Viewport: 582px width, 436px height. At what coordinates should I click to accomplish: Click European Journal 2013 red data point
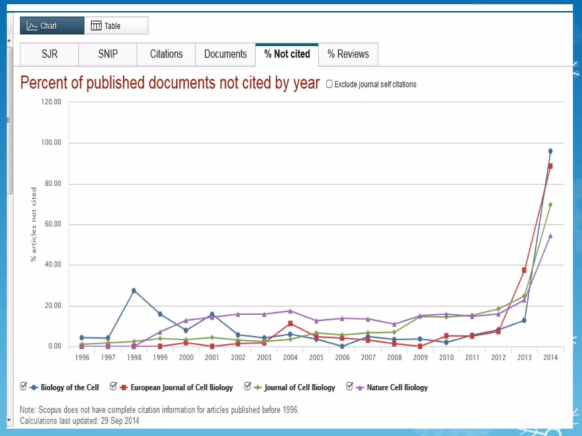(524, 270)
